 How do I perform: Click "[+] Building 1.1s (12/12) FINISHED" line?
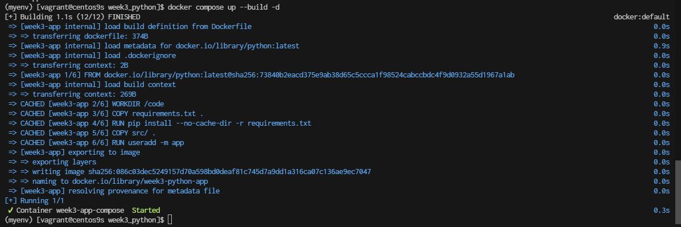coord(72,17)
